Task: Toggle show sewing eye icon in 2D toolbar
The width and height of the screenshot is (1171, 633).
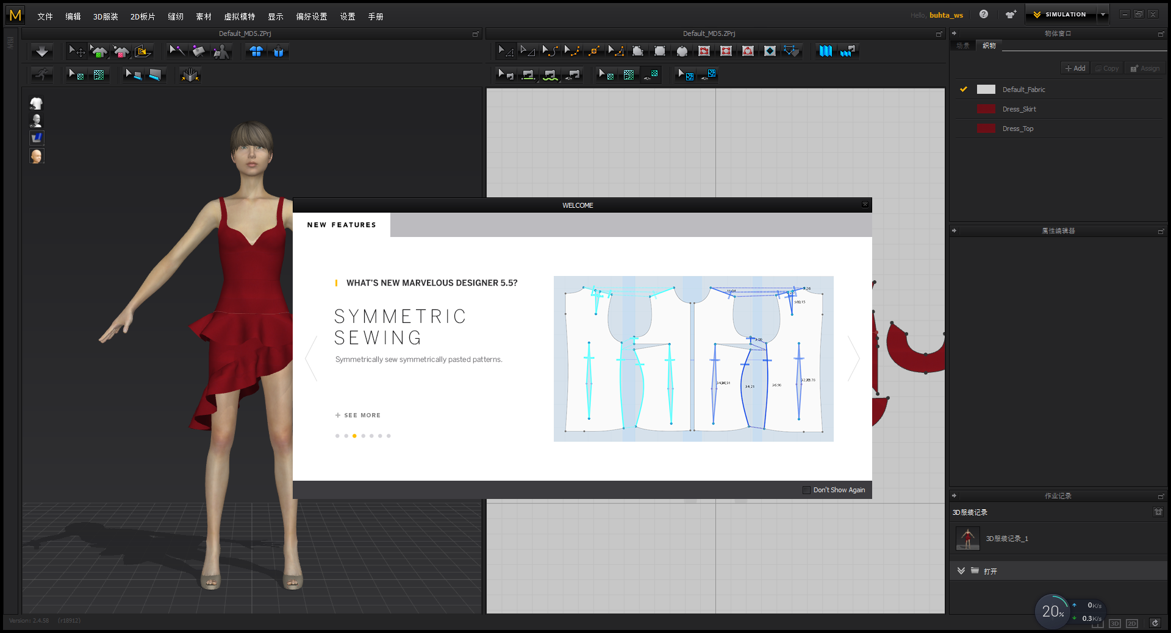Action: pyautogui.click(x=572, y=75)
